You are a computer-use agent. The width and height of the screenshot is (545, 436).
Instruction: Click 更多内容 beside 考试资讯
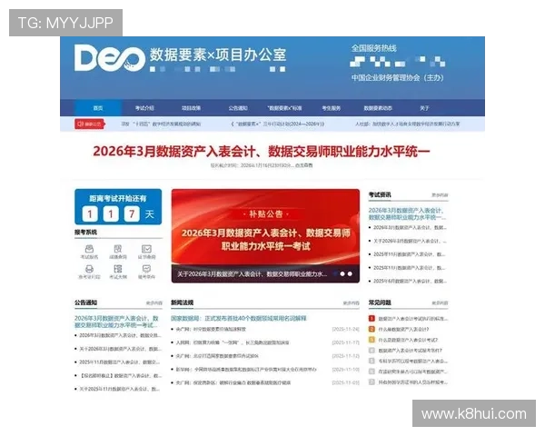pos(440,195)
